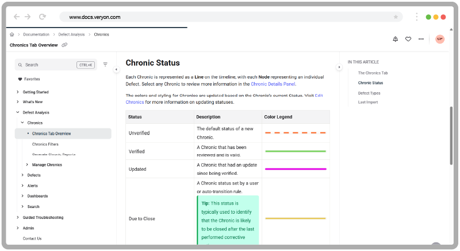Expand the What's New section
Screen dimensions: 460x251
(x=18, y=102)
